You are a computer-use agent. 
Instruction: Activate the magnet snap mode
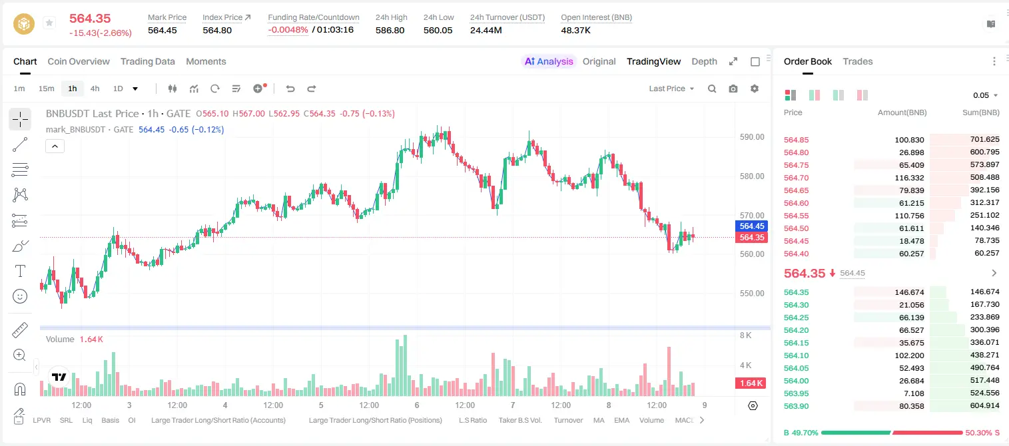point(20,389)
